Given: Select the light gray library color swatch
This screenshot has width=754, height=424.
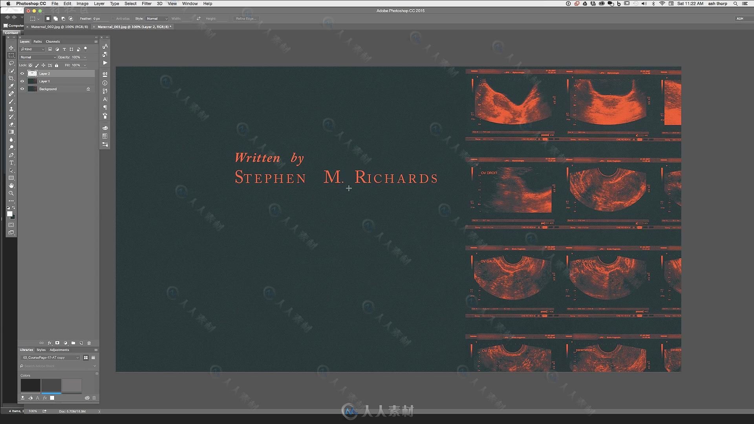Looking at the screenshot, I should [72, 385].
